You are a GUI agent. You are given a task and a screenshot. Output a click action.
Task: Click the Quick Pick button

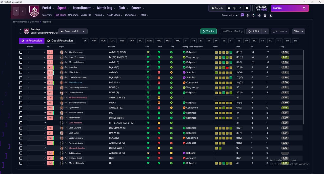pos(254,31)
